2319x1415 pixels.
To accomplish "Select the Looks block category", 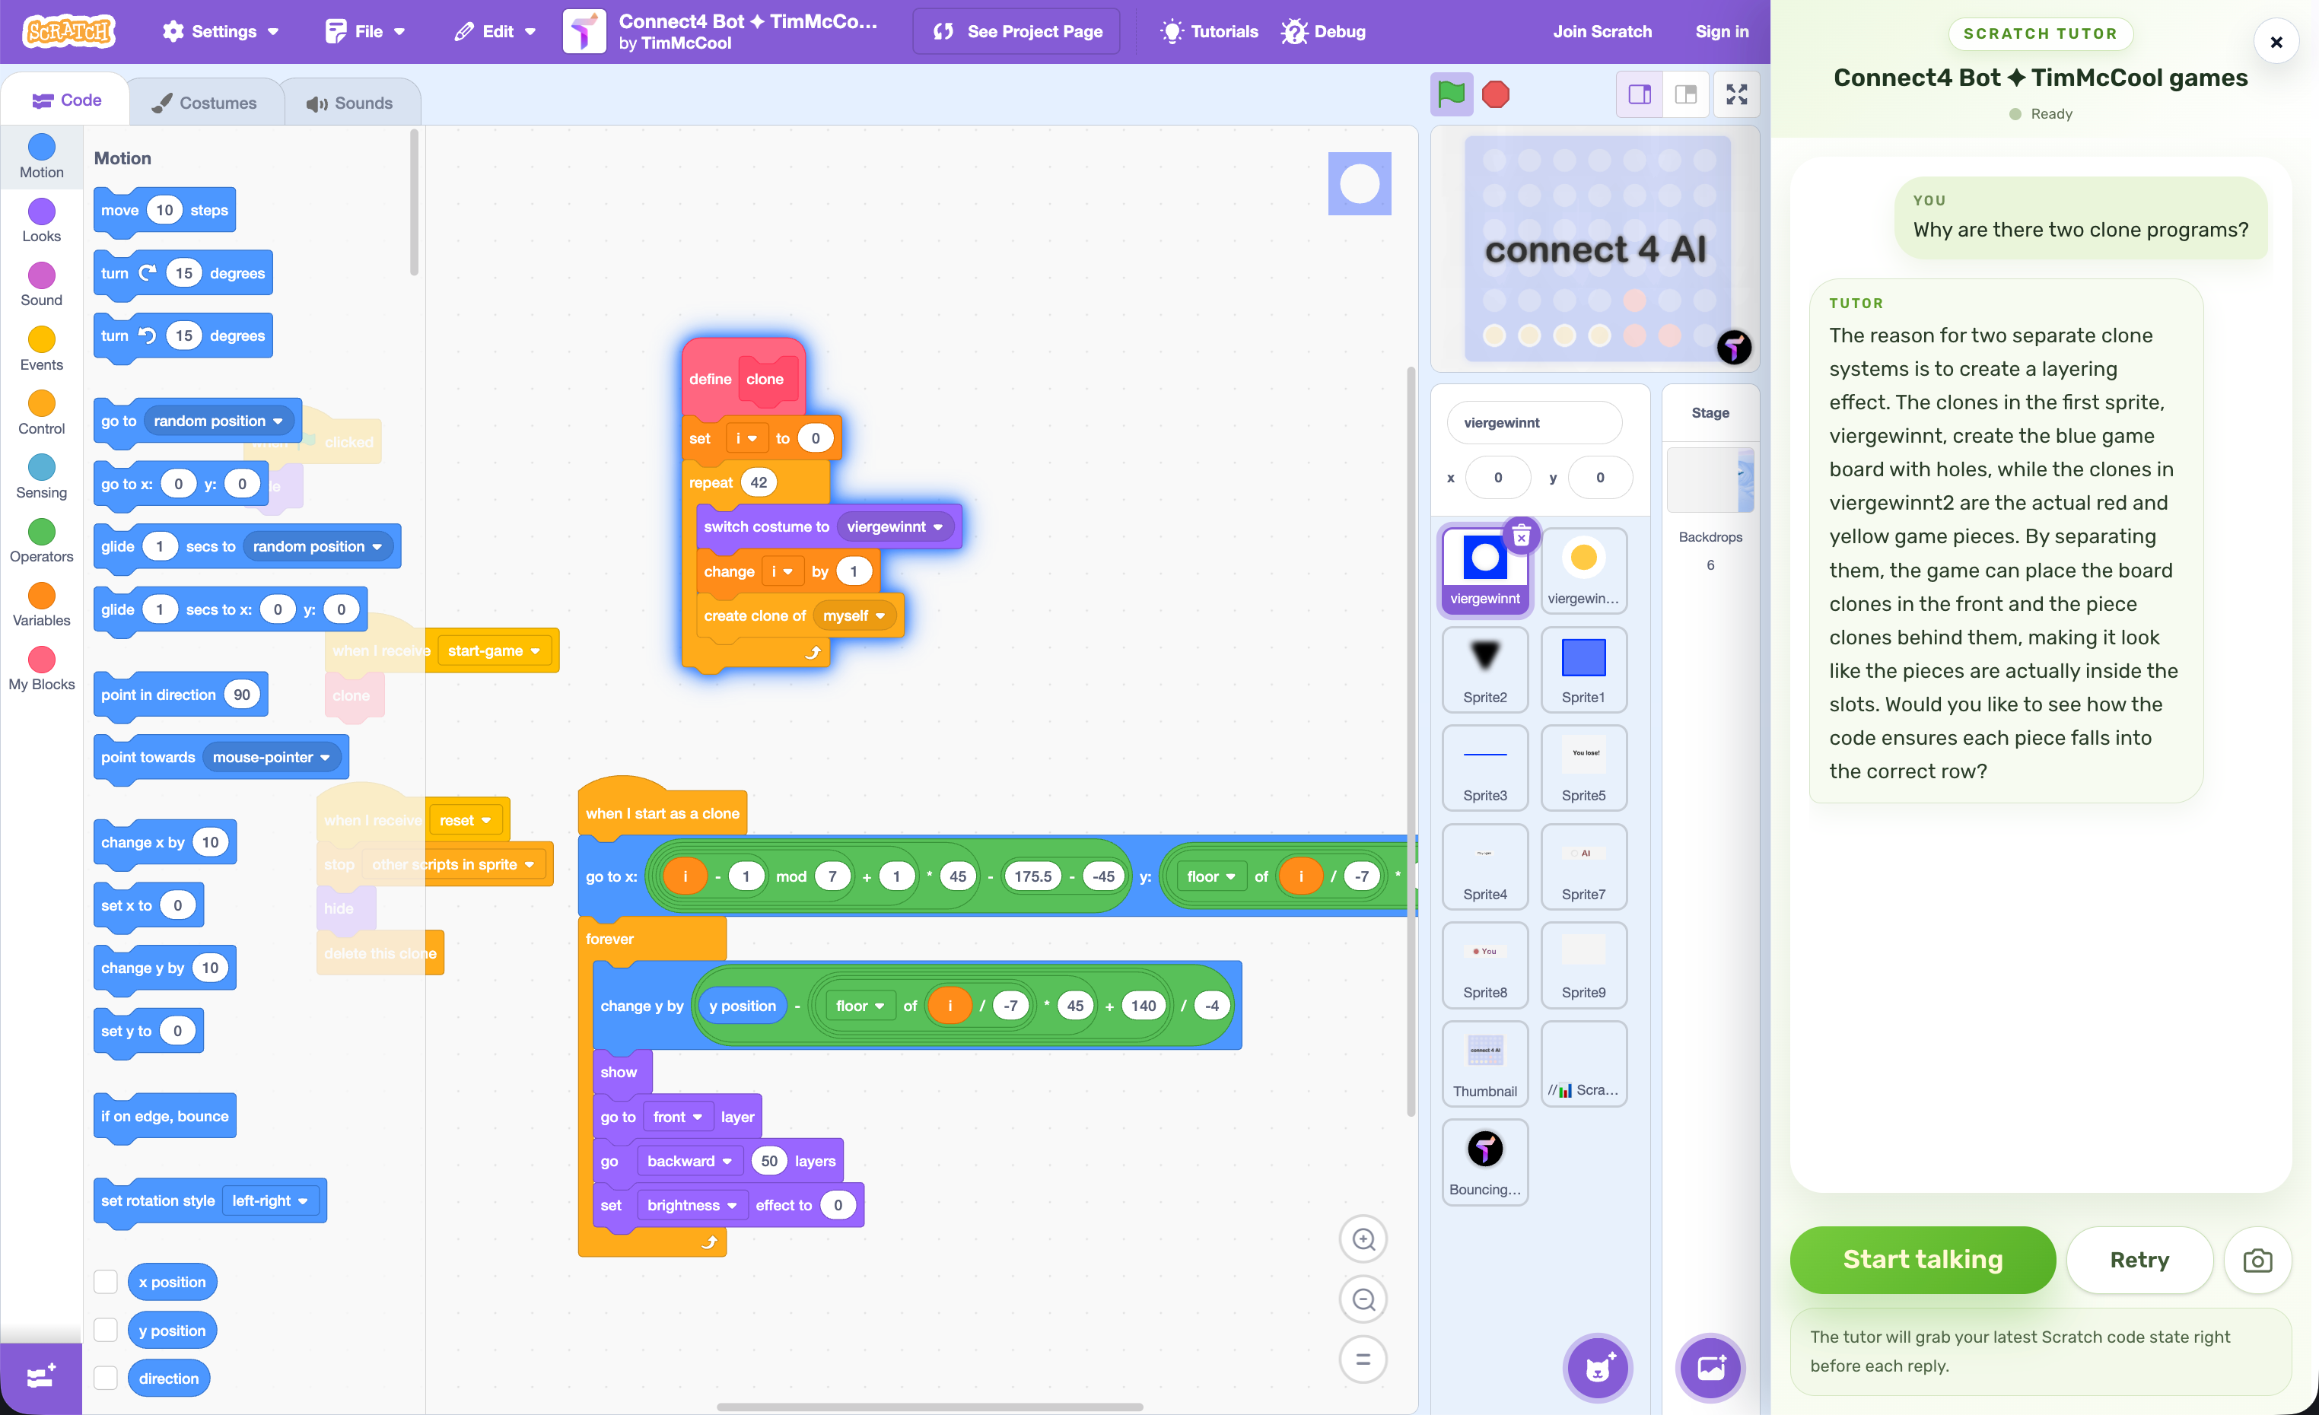I will (x=41, y=220).
